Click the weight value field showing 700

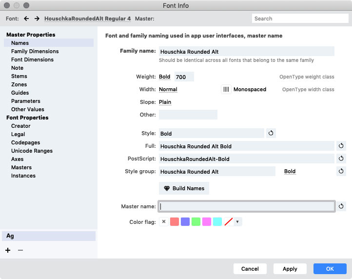pyautogui.click(x=184, y=77)
